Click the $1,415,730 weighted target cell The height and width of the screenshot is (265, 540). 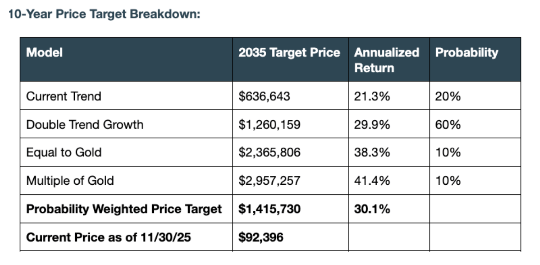pyautogui.click(x=270, y=209)
